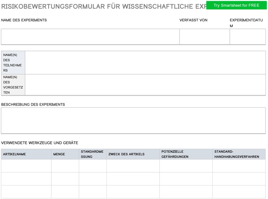Click the Verfasst von input cell

[204, 37]
